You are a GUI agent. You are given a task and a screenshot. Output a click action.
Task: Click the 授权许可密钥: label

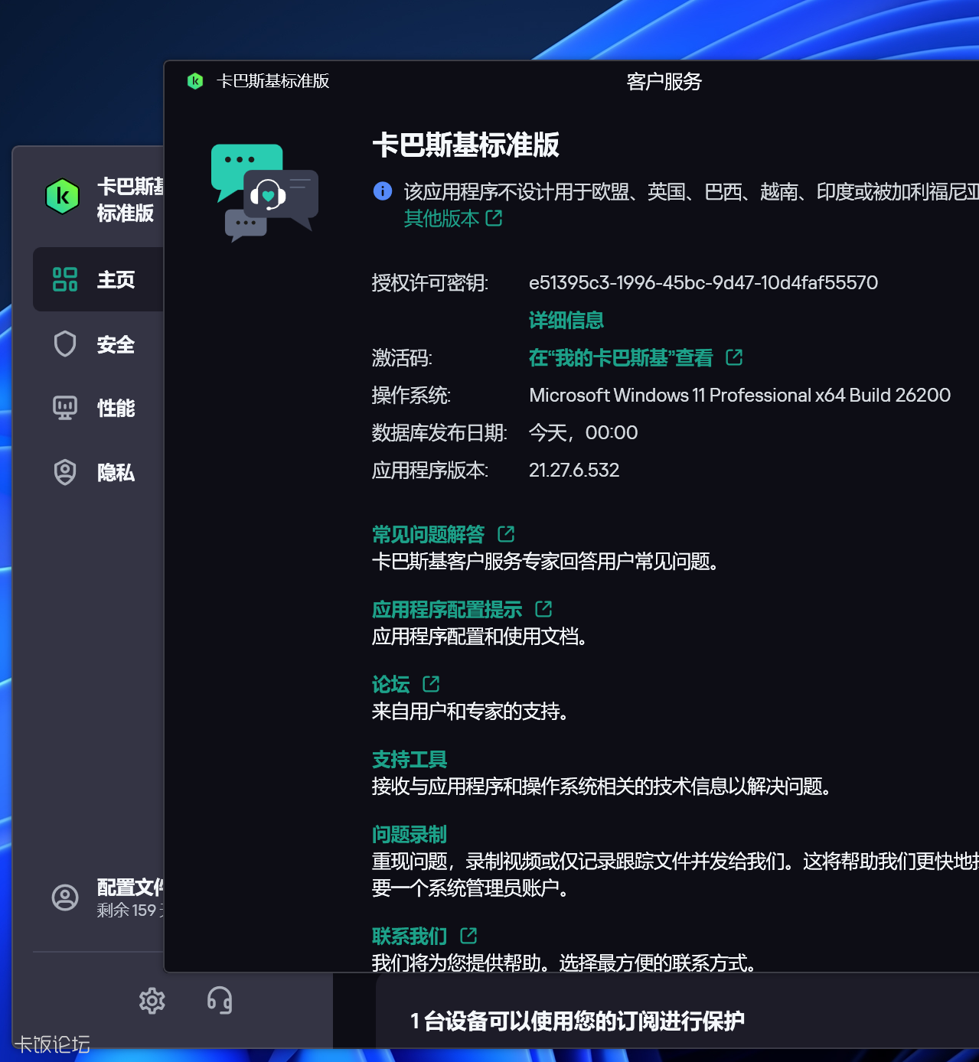[x=430, y=282]
